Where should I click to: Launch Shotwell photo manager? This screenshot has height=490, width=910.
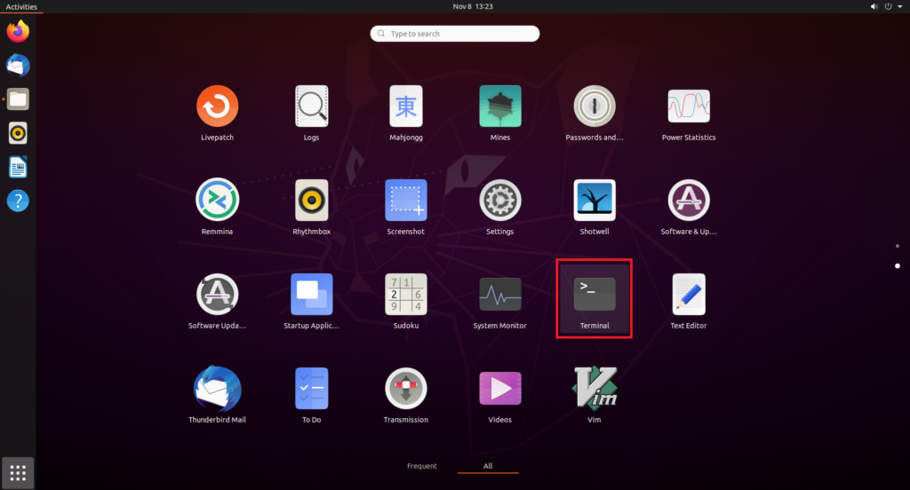coord(595,207)
